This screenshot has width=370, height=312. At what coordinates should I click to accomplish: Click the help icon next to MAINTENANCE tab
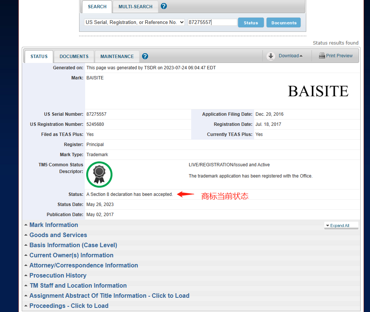pos(145,56)
